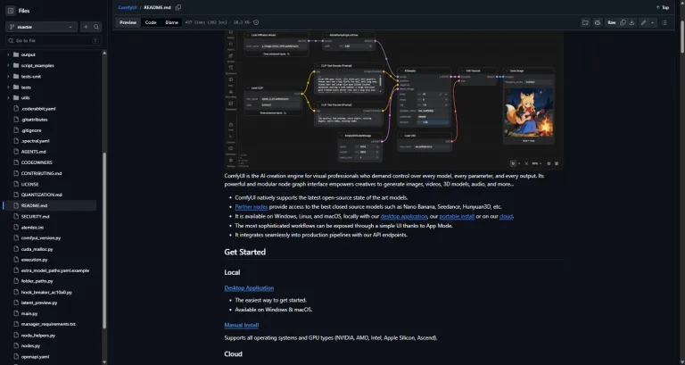
Task: Open node_helpers.py in file tree
Action: (x=38, y=336)
